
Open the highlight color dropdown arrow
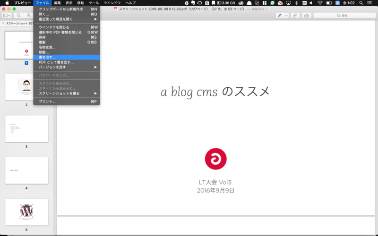point(286,16)
